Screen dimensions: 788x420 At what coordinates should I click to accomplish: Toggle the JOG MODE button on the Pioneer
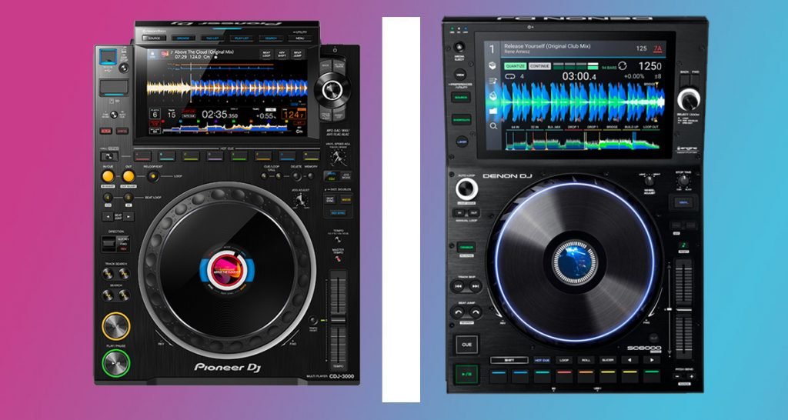click(x=346, y=176)
